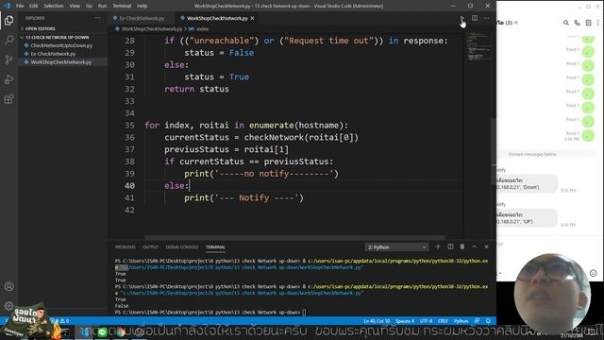Open the terminal selector dropdown '2: Python'
Screen dimensions: 604x340
tap(396, 247)
